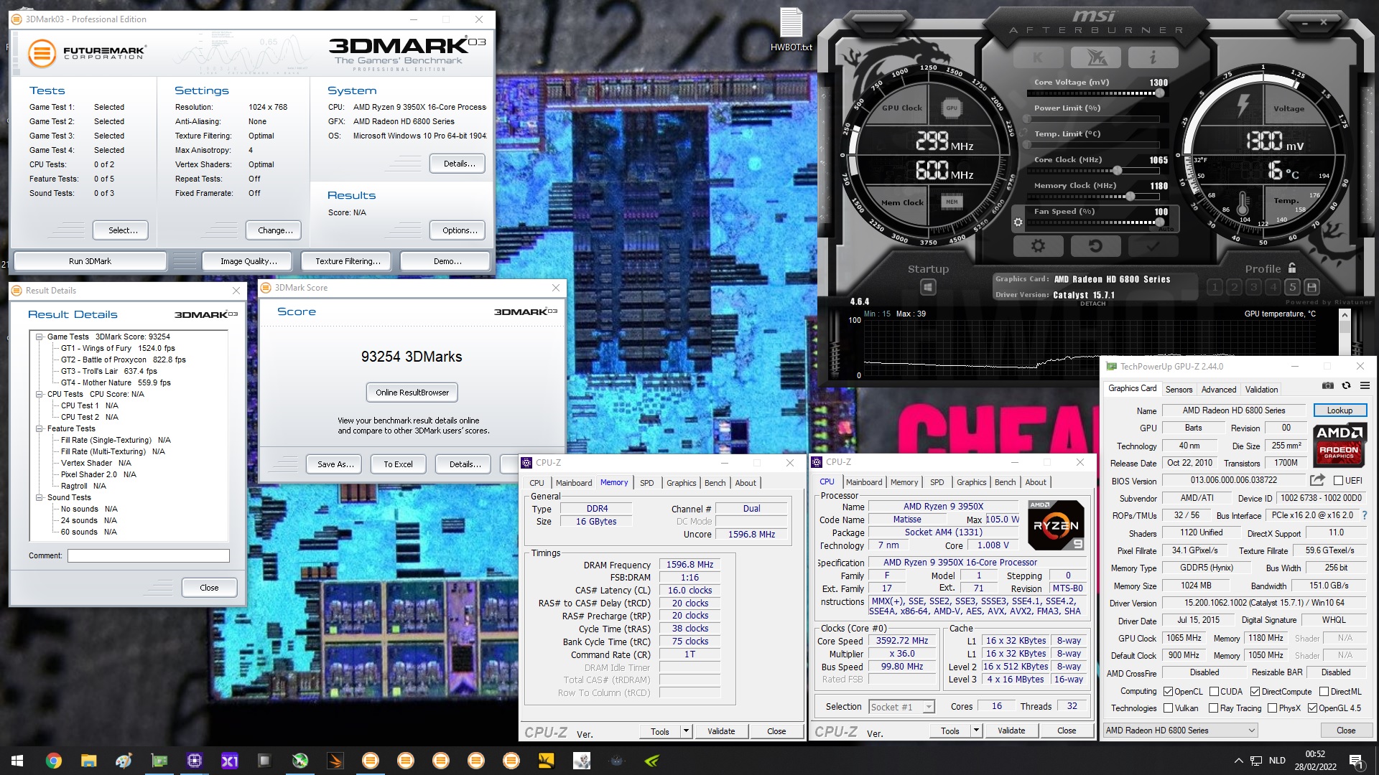
Task: Take a GPU-Z screenshot with the camera icon
Action: point(1328,386)
